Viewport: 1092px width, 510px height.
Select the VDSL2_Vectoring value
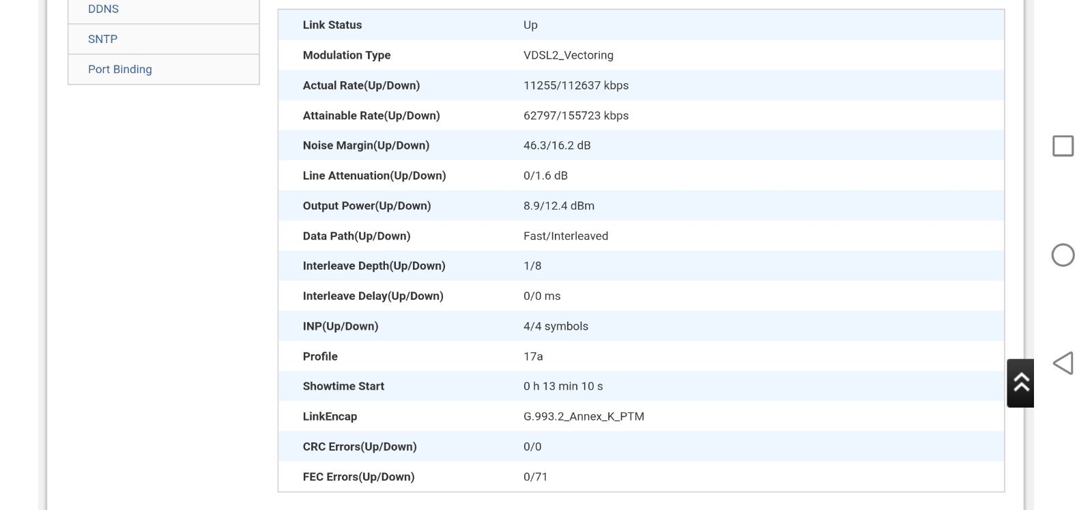click(x=569, y=55)
